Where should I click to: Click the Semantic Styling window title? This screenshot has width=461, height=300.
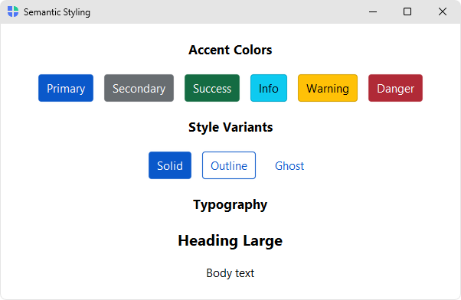[57, 12]
